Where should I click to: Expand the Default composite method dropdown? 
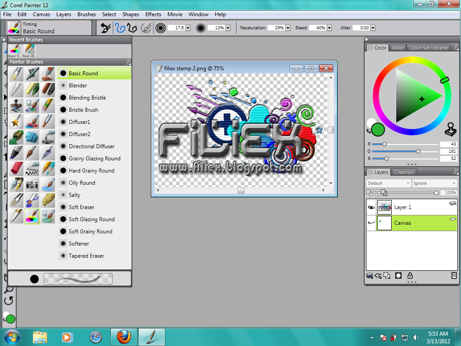tap(389, 183)
